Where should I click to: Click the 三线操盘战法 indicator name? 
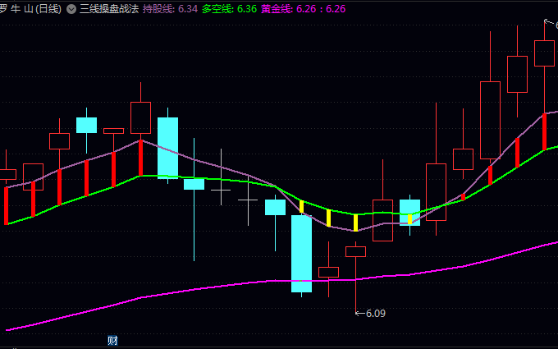point(109,9)
